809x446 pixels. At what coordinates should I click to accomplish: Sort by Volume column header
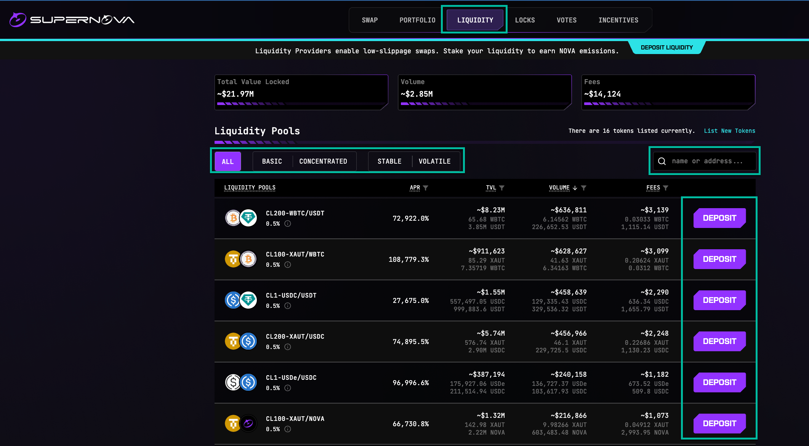tap(559, 188)
